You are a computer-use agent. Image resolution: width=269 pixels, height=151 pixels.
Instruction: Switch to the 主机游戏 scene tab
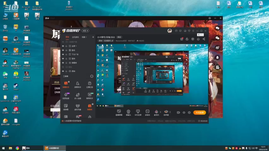pos(75,37)
